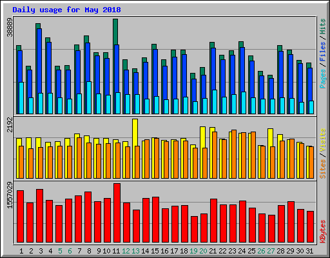Viewport: 330px width, 258px height.
Task: Click day label 10
Action: point(106,251)
